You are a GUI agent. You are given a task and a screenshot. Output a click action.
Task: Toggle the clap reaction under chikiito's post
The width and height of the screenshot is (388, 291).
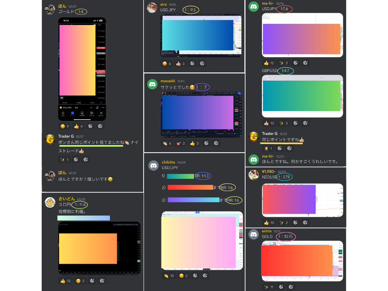(x=168, y=276)
